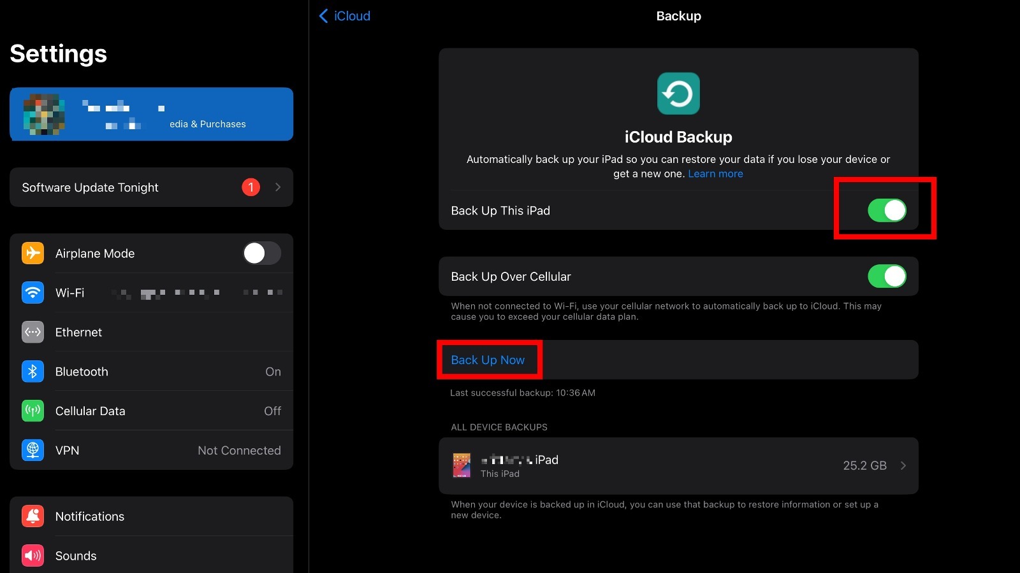The width and height of the screenshot is (1020, 573).
Task: Expand the iPad backup 25.2 GB chevron
Action: click(x=903, y=466)
